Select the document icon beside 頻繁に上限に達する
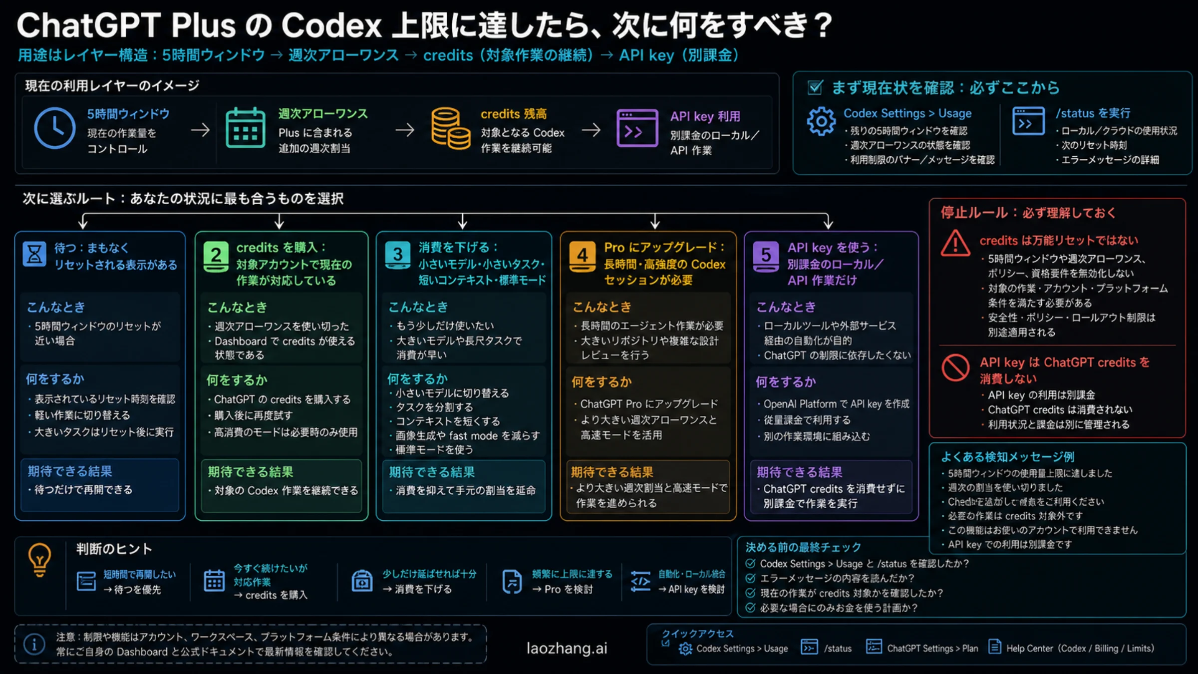The width and height of the screenshot is (1198, 674). pos(512,582)
